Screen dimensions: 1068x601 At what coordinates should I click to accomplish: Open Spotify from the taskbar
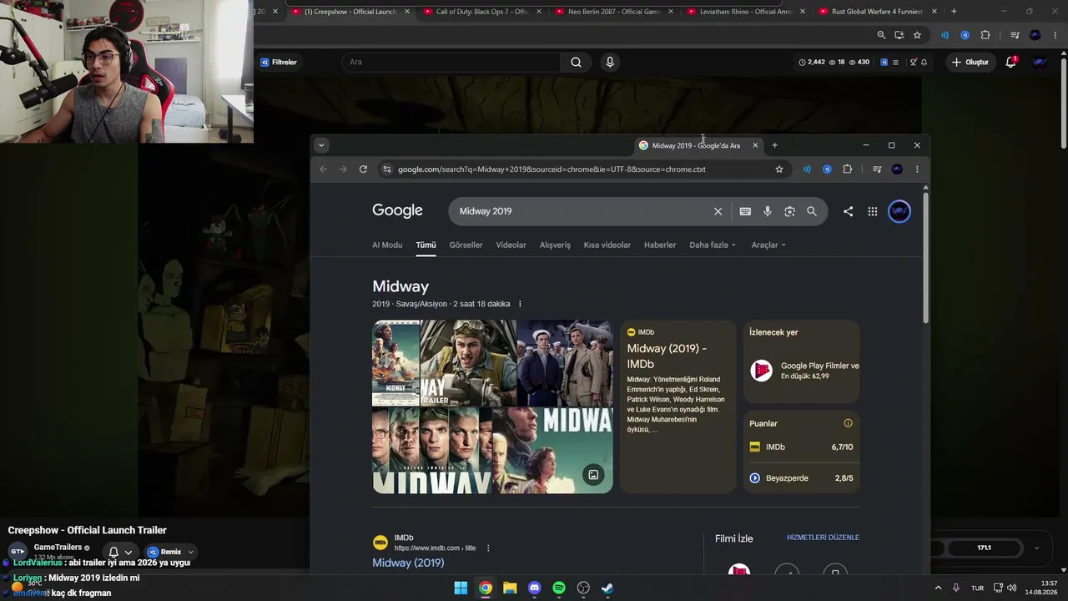[x=559, y=588]
